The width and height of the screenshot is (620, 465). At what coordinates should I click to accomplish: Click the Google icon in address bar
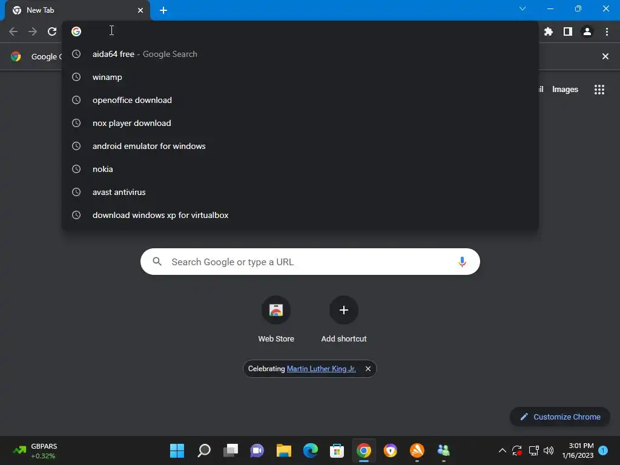(76, 31)
